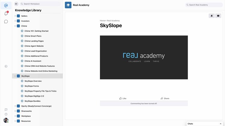This screenshot has height=126, width=225.
Task: Expand the Opcity (ReadyConnect Concierge) chevron
Action: (x=15, y=106)
